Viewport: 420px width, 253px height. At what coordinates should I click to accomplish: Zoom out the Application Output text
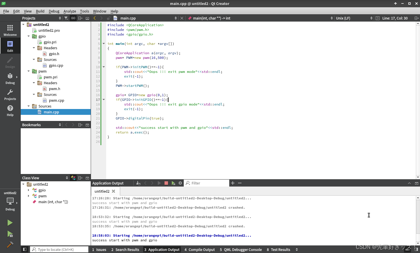pyautogui.click(x=240, y=183)
